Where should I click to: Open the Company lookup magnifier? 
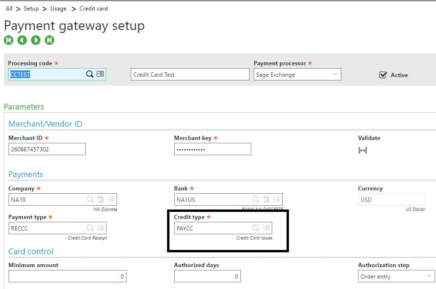click(x=90, y=199)
